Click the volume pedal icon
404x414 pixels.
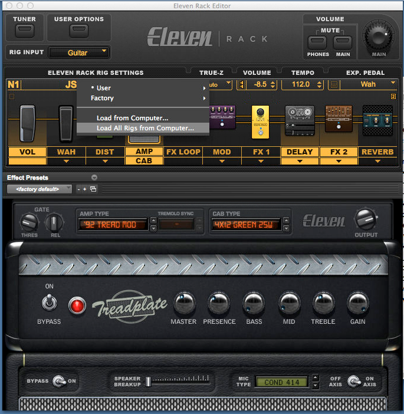coord(28,123)
